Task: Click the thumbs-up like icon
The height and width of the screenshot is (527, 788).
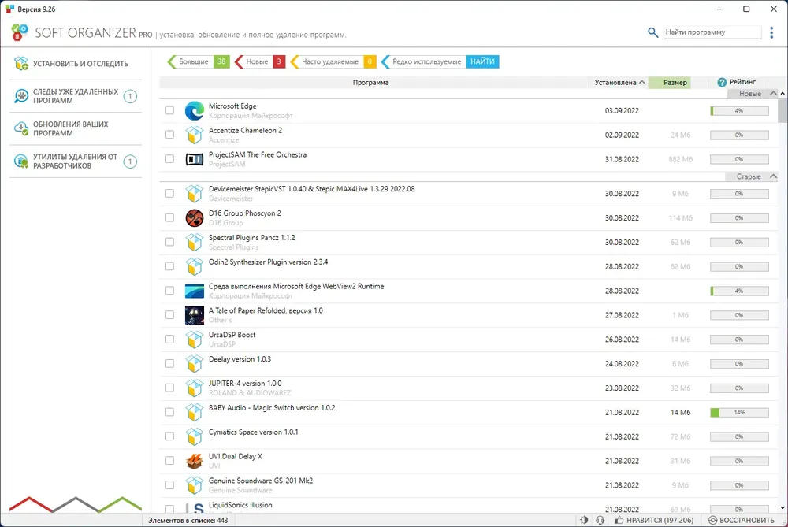Action: 619,520
